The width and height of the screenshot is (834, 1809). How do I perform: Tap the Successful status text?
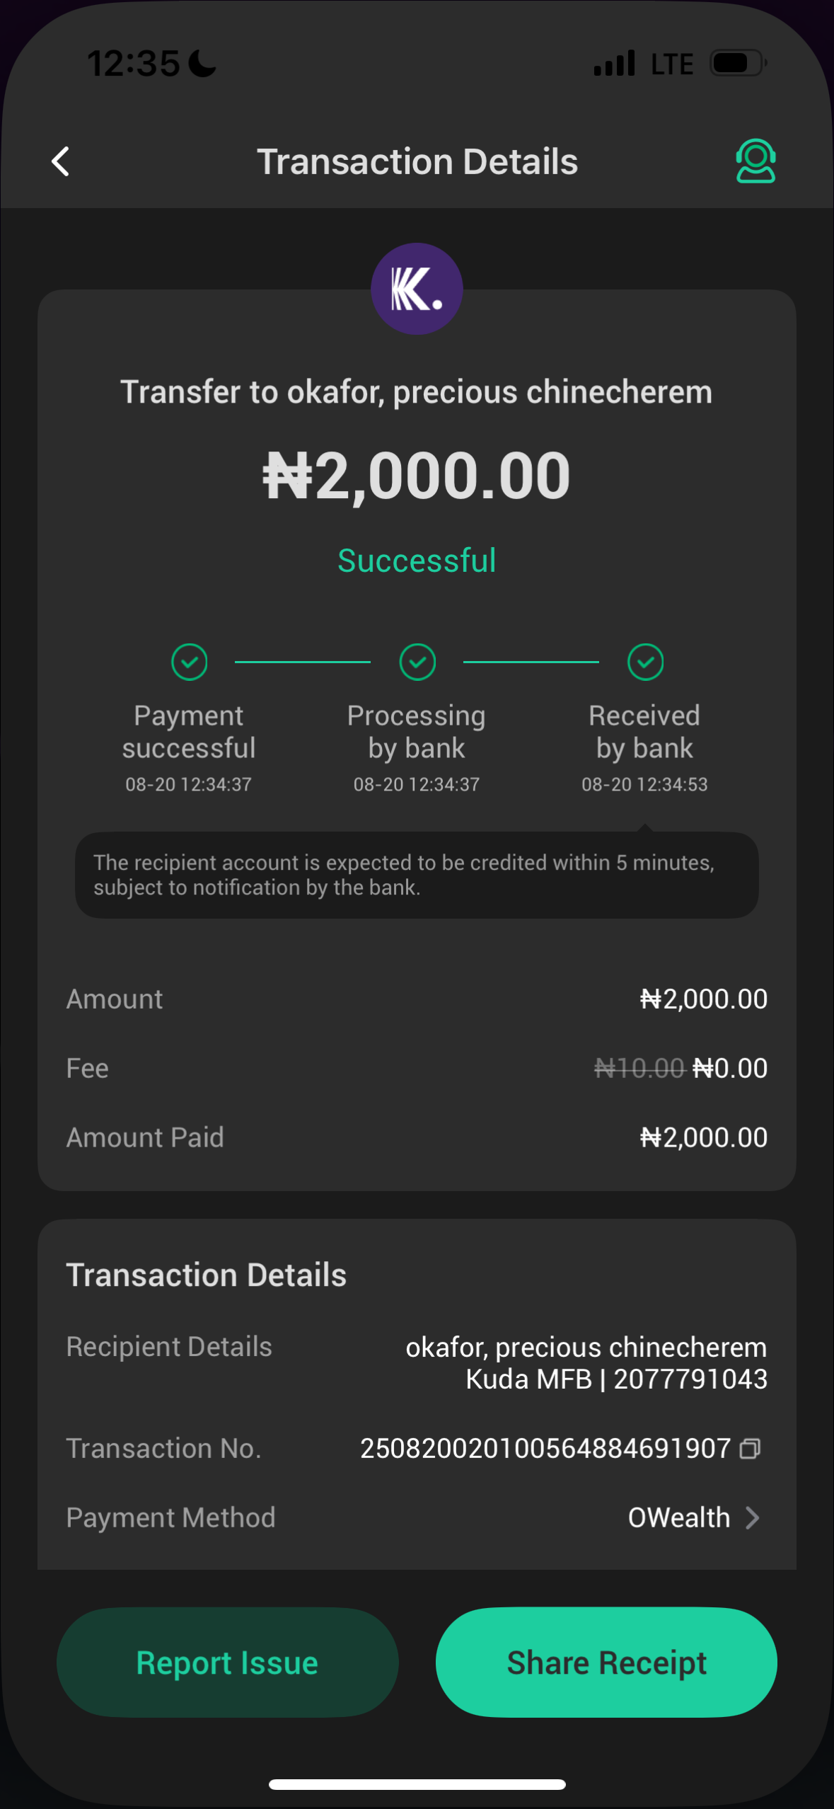[417, 561]
